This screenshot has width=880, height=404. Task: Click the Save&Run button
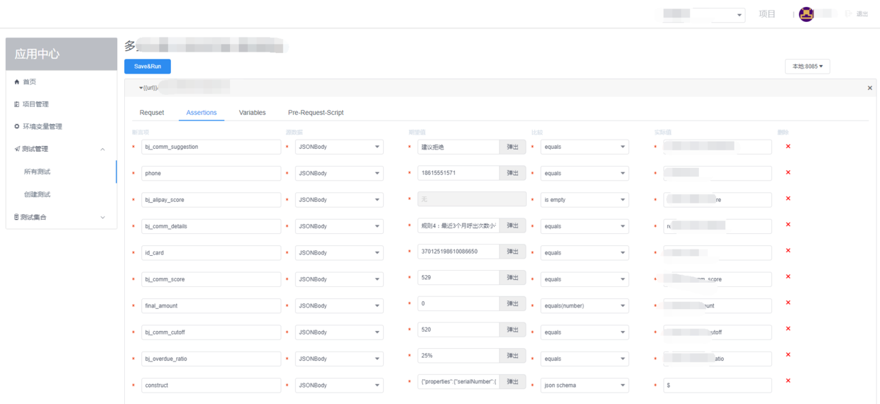[x=148, y=66]
